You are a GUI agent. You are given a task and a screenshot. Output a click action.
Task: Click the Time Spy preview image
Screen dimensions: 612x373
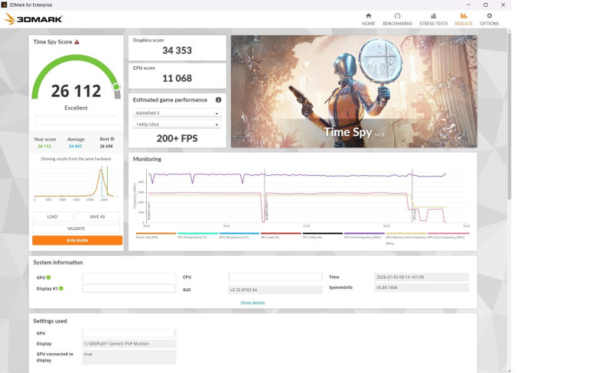pyautogui.click(x=353, y=91)
